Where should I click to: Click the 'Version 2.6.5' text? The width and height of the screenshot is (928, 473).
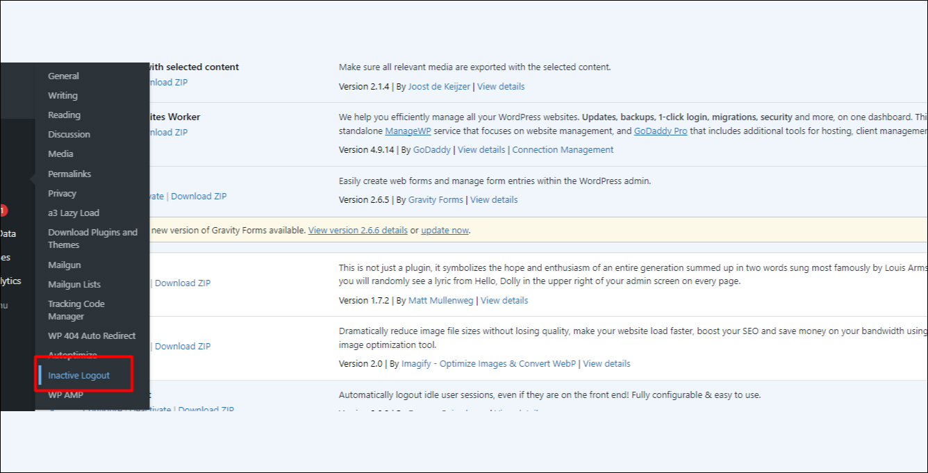point(364,199)
